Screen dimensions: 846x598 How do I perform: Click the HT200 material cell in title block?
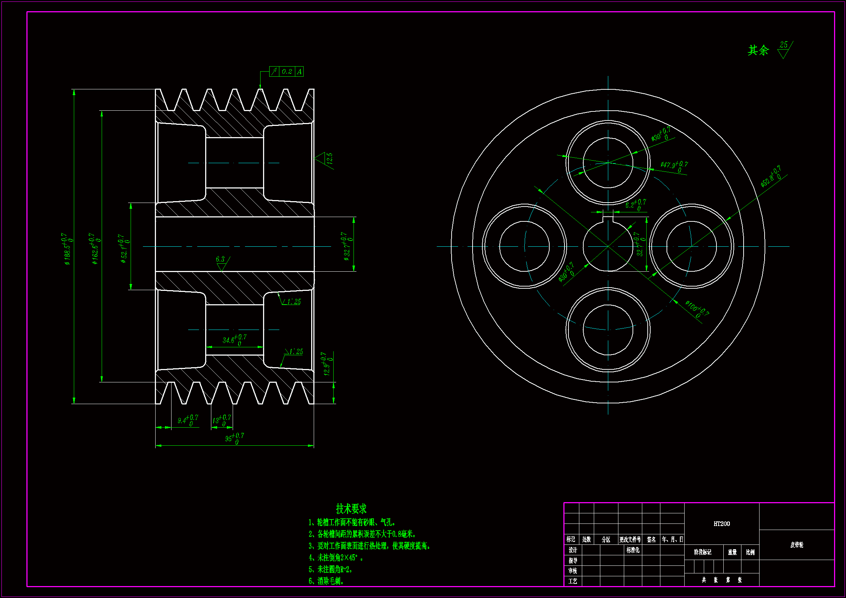click(722, 523)
